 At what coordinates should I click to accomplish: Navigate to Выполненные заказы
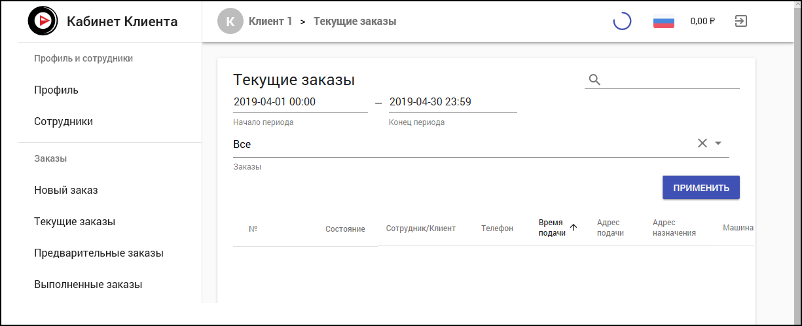[x=88, y=285]
